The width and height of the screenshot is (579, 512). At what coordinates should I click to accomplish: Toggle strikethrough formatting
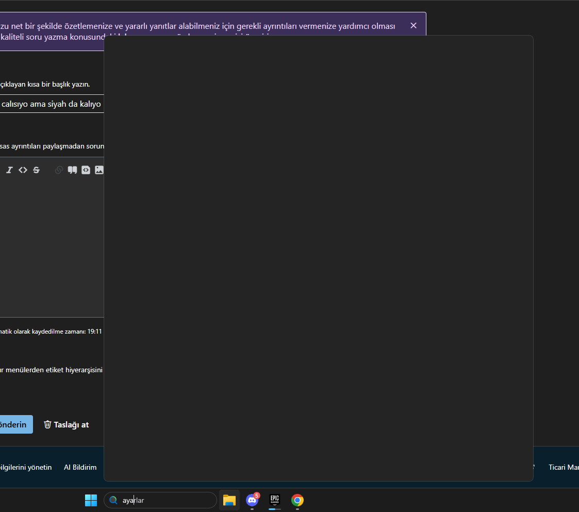tap(36, 170)
